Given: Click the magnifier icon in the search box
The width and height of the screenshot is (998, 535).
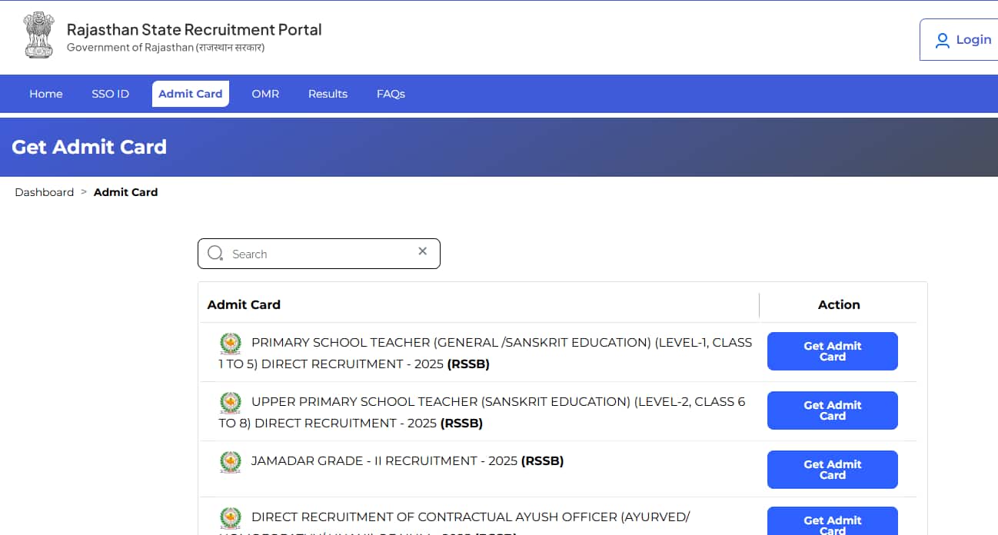Looking at the screenshot, I should [215, 254].
